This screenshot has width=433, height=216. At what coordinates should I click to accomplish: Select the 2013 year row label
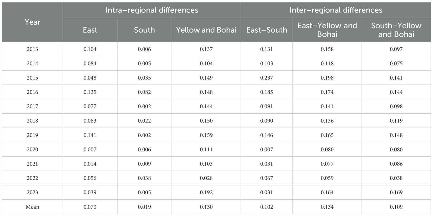click(33, 49)
